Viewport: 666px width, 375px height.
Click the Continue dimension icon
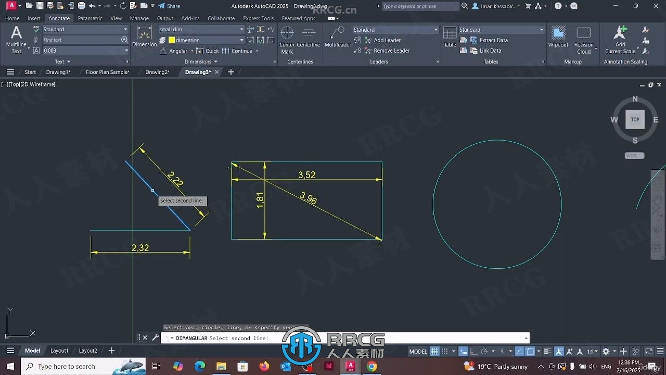pyautogui.click(x=225, y=51)
